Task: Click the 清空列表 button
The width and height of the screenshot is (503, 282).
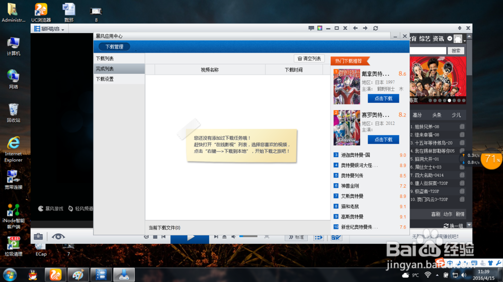Action: coord(309,59)
